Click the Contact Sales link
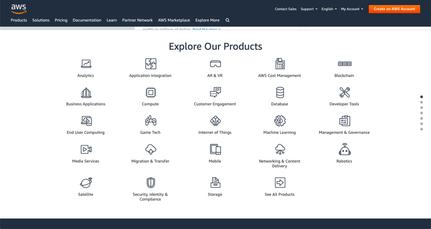The height and width of the screenshot is (229, 431). [286, 9]
